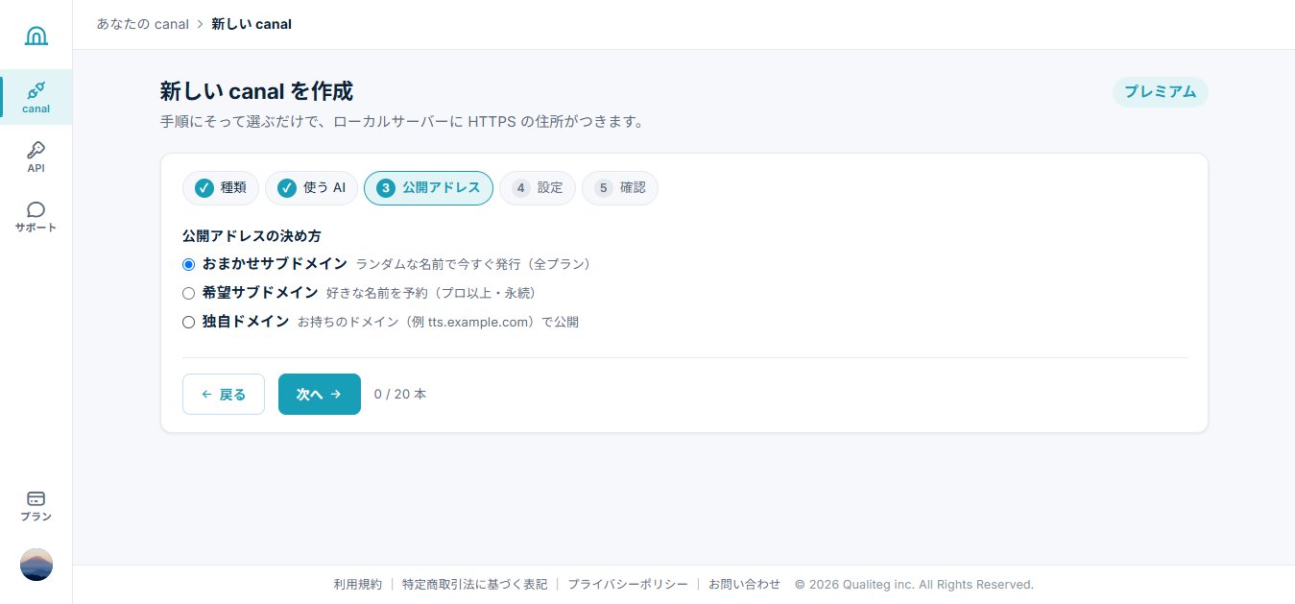Select step 3 公開アドレス
Image resolution: width=1295 pixels, height=604 pixels.
pos(428,188)
